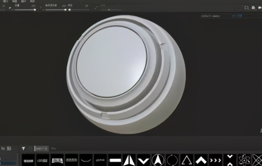Select the thick downward chevron alpha
This screenshot has width=262, height=166.
click(144, 161)
